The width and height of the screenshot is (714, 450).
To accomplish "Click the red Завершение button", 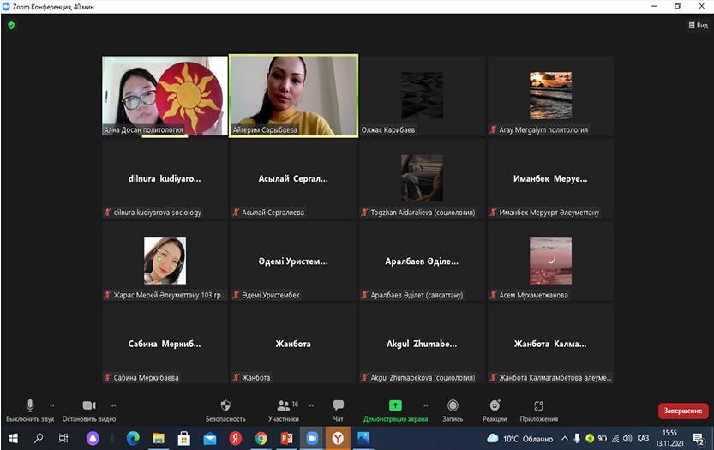I will tap(682, 411).
